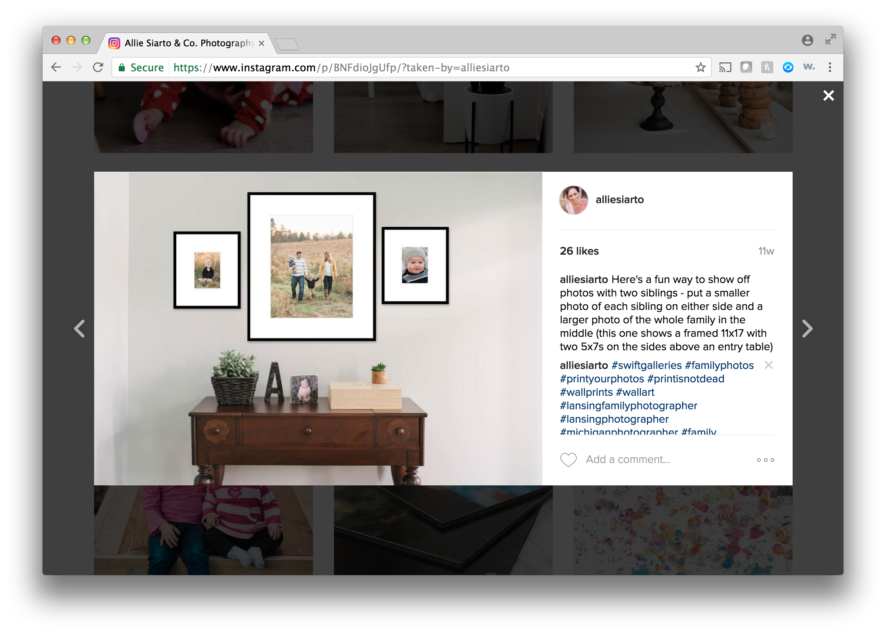
Task: Click the green padlock Secure icon
Action: coord(122,68)
